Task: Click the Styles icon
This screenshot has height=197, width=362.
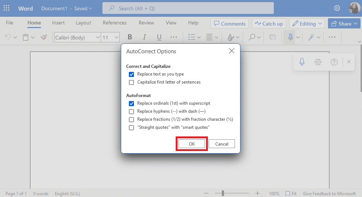Action: click(x=231, y=37)
